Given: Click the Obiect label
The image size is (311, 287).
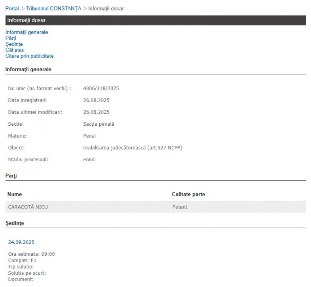Looking at the screenshot, I should point(16,148).
